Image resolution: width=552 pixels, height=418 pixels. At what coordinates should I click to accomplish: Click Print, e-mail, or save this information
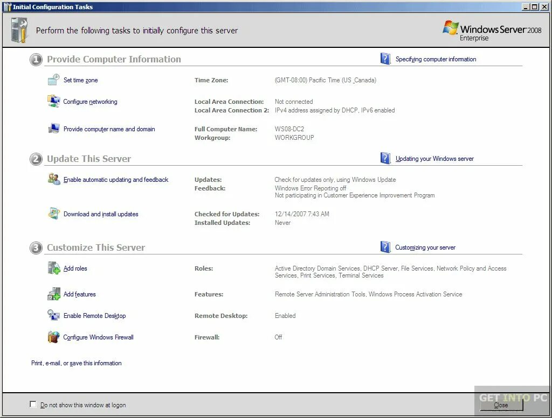77,363
